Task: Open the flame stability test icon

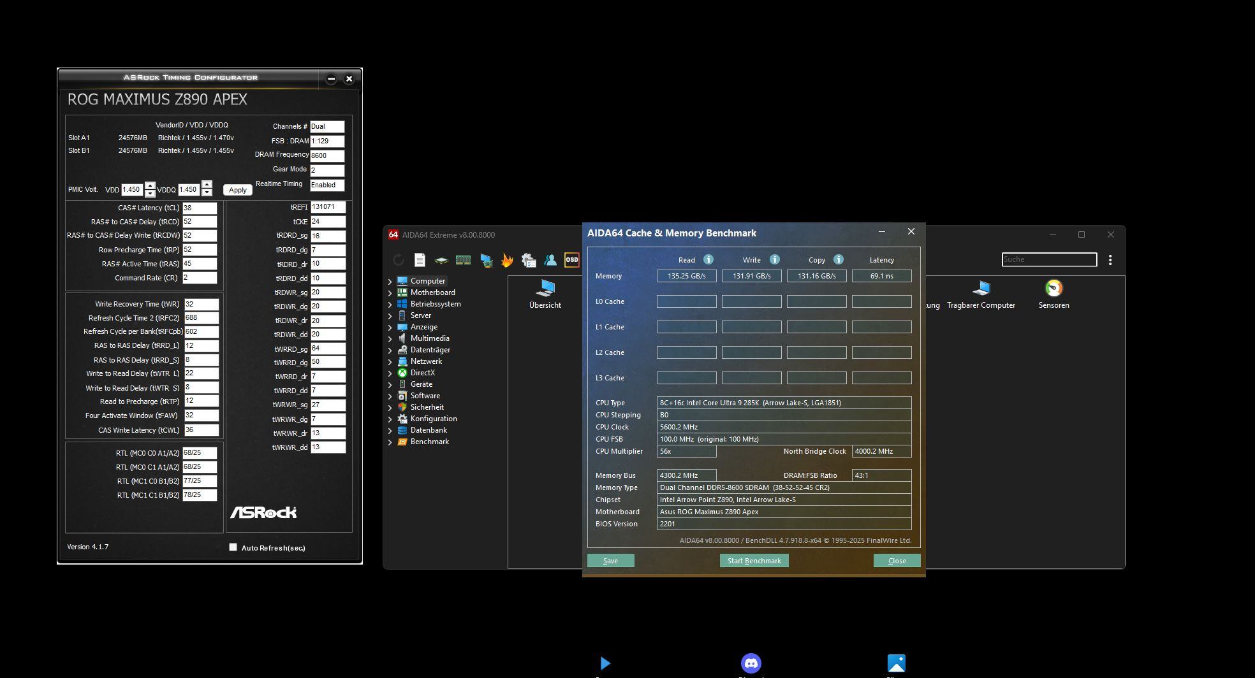Action: pyautogui.click(x=507, y=260)
